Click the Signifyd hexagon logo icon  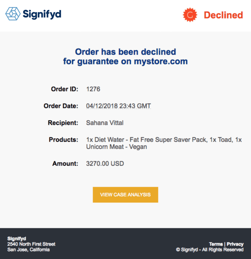[13, 14]
